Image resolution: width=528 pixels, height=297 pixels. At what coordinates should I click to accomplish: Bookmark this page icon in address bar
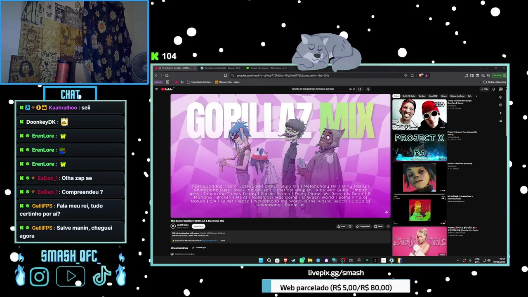tap(225, 75)
